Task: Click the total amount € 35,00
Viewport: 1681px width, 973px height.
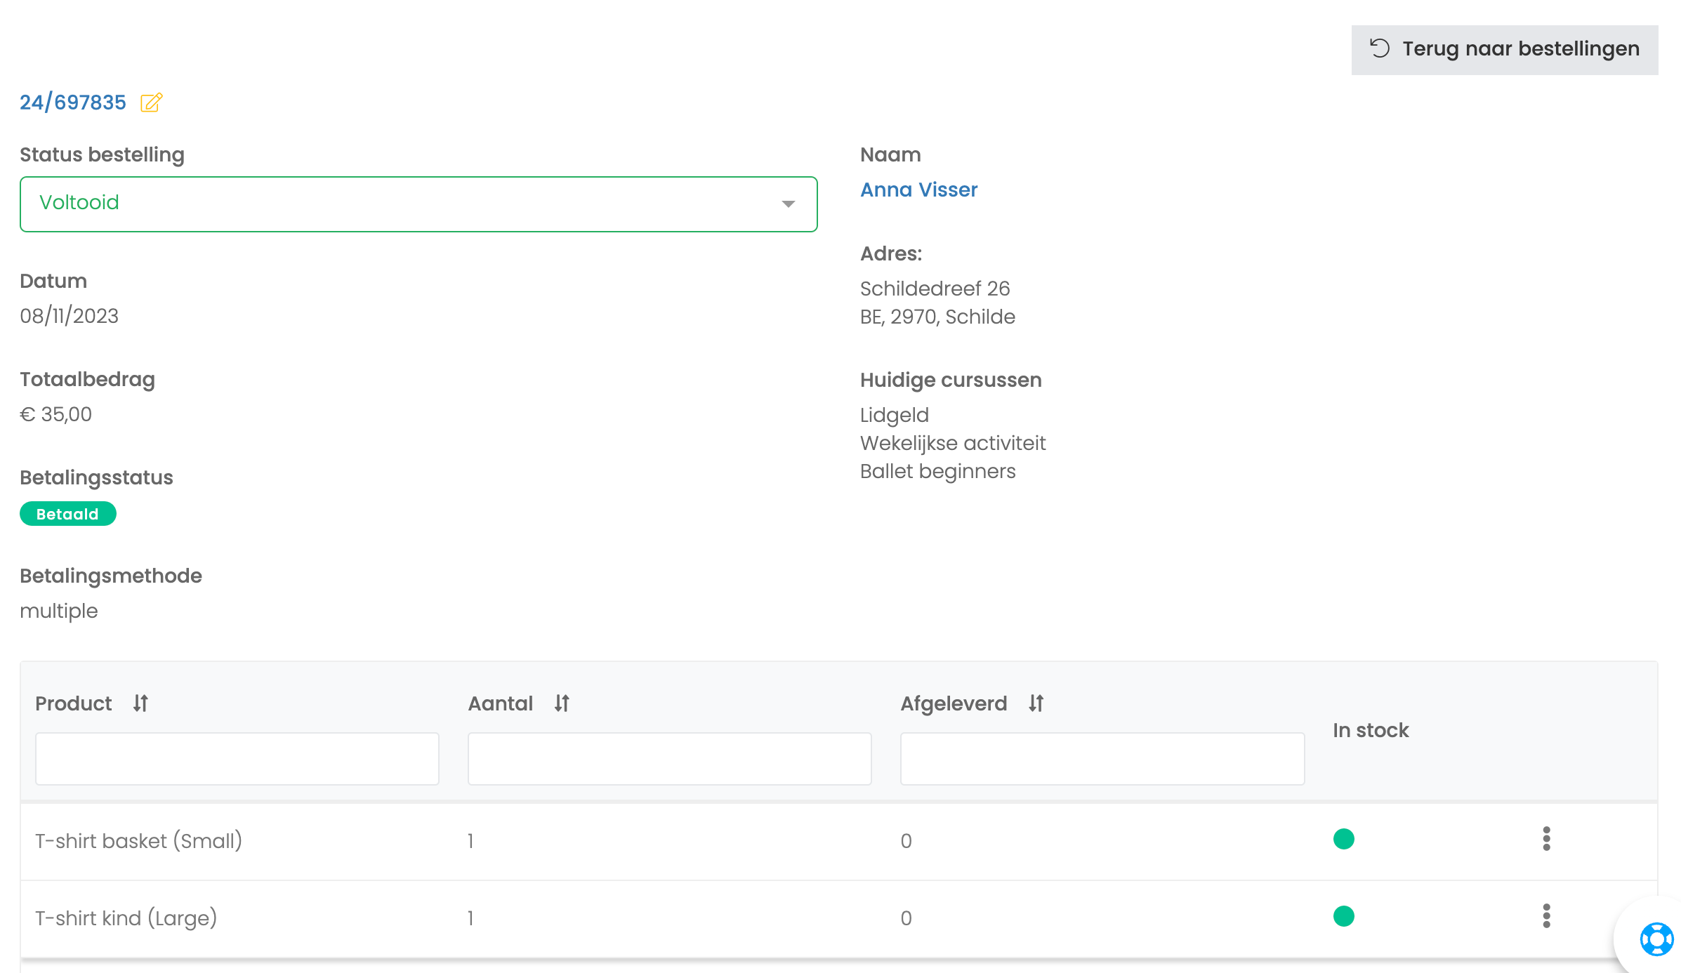Action: pyautogui.click(x=56, y=414)
